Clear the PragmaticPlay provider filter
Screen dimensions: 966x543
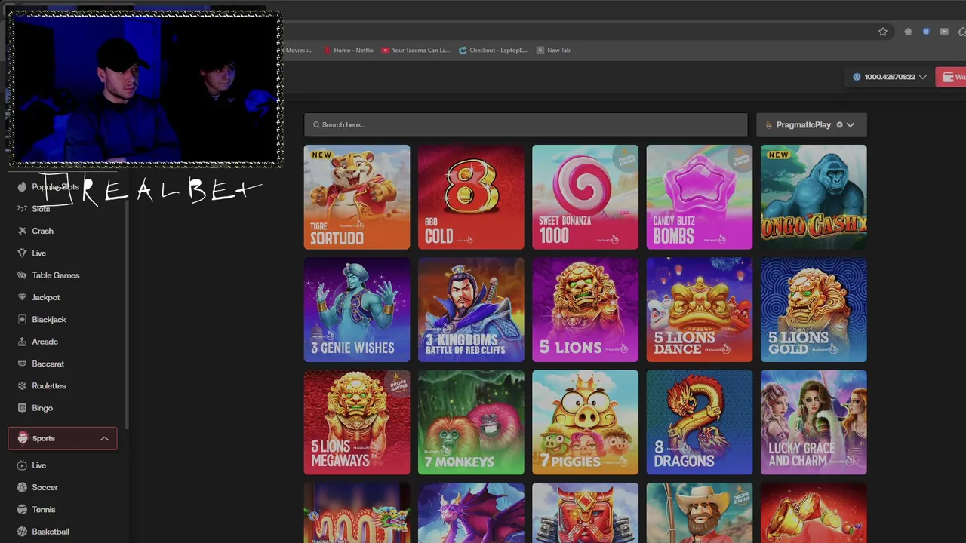click(839, 125)
